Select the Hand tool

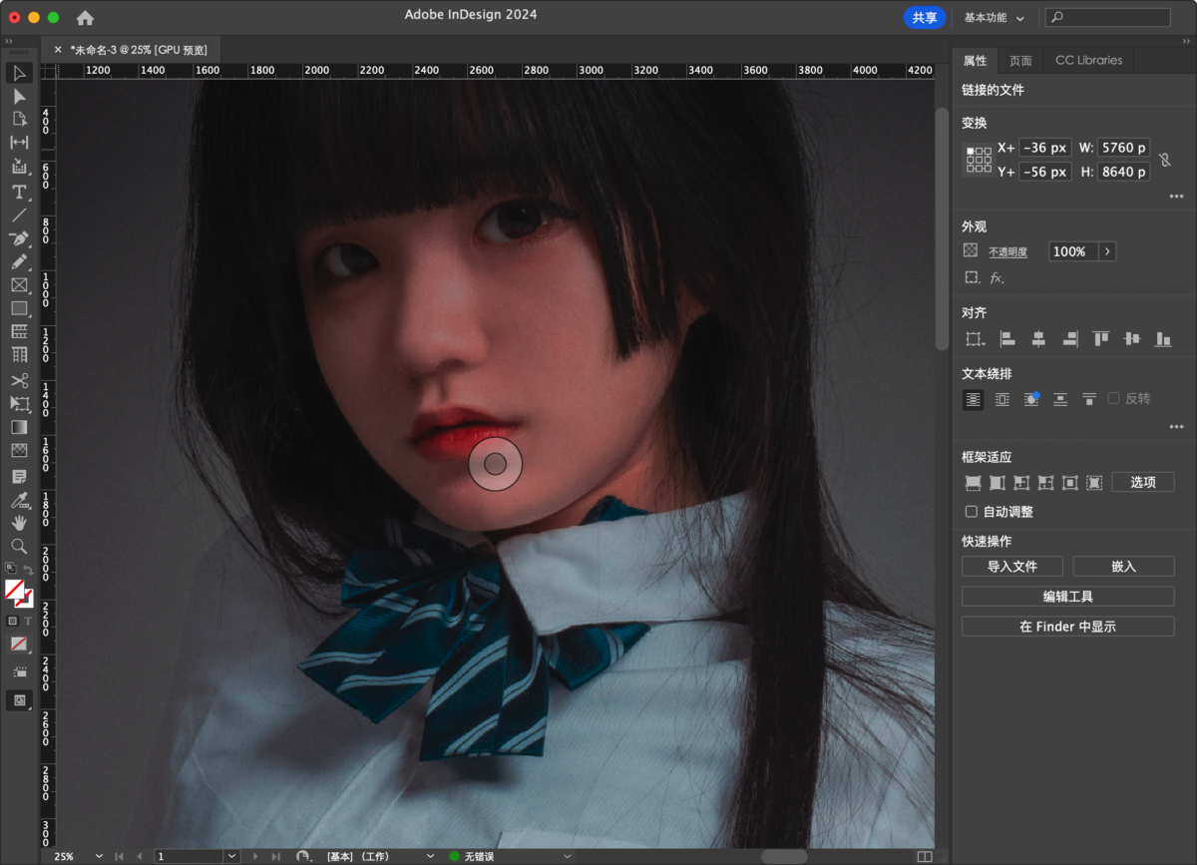click(x=19, y=523)
